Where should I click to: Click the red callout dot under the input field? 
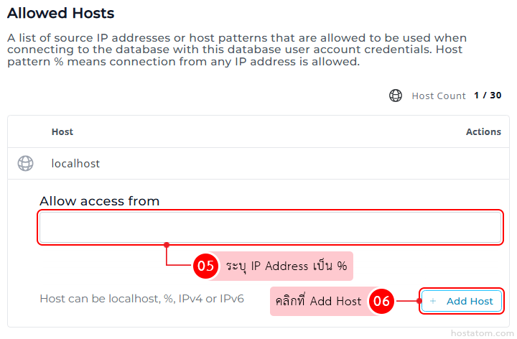(x=167, y=245)
